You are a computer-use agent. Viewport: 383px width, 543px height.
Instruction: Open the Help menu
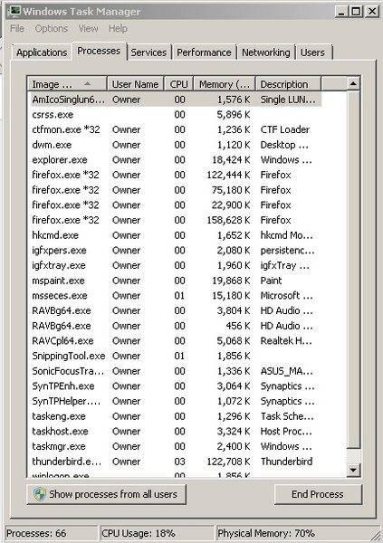(118, 28)
